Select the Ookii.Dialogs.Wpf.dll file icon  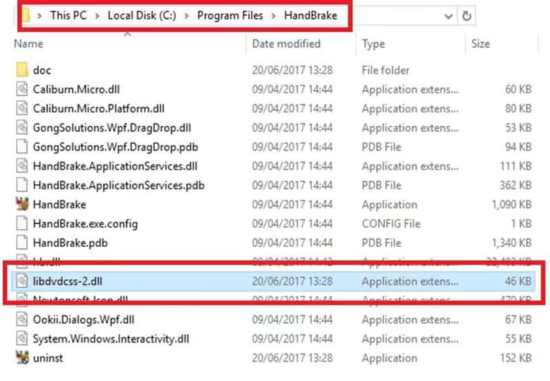pos(22,319)
